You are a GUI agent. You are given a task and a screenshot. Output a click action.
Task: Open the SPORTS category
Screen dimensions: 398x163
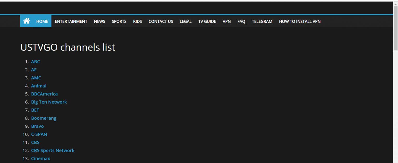[119, 21]
